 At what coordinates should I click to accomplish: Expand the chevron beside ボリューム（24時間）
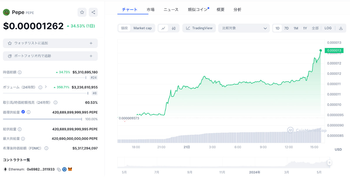click(46, 87)
